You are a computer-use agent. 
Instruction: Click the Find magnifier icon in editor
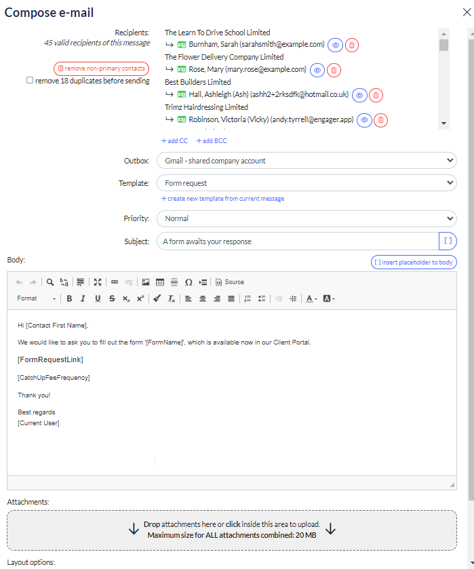[x=50, y=282]
